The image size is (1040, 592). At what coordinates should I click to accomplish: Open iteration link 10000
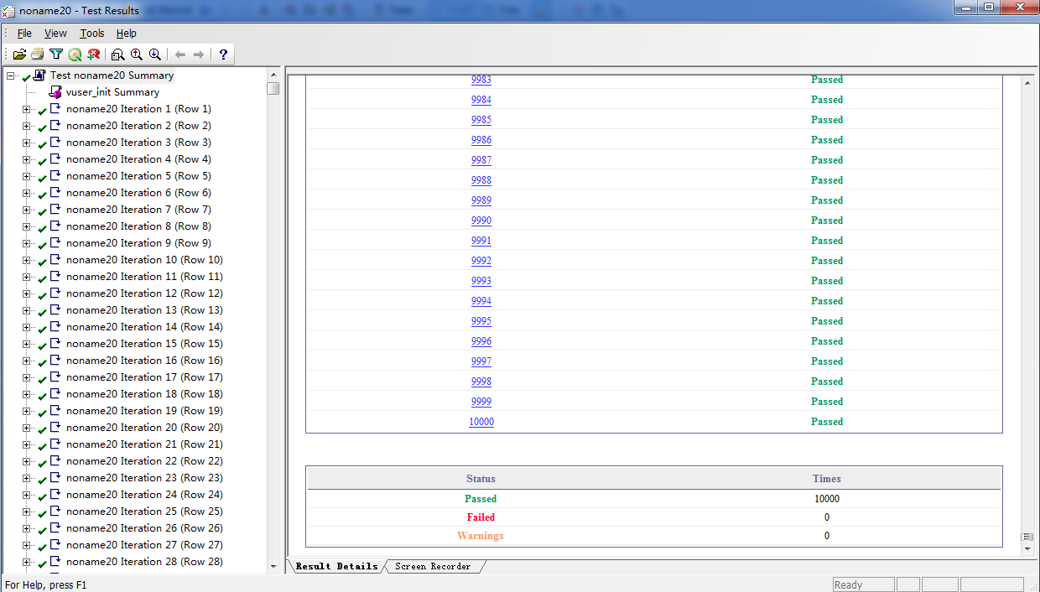click(x=481, y=422)
